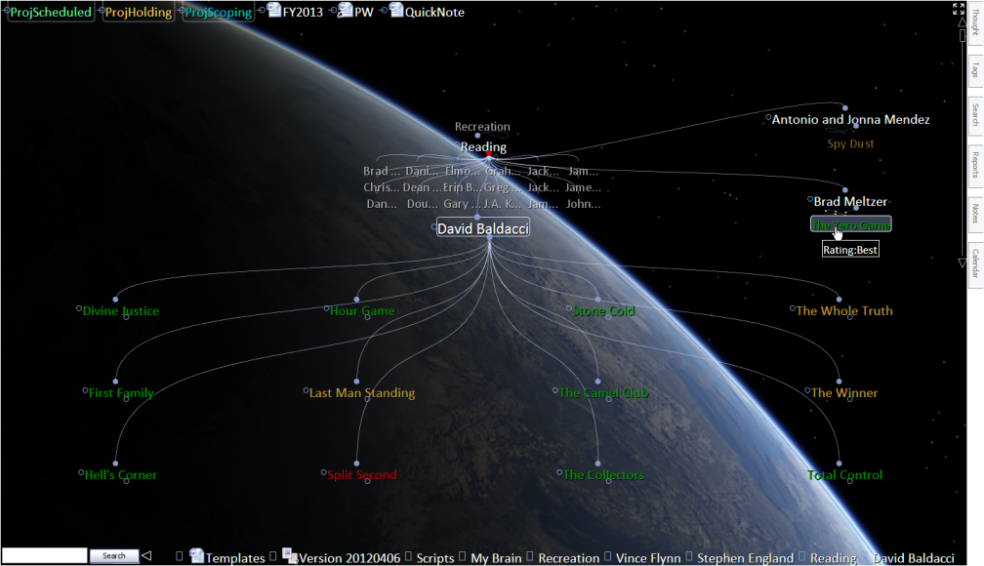Collapse the search box with the left triangle

pyautogui.click(x=146, y=556)
